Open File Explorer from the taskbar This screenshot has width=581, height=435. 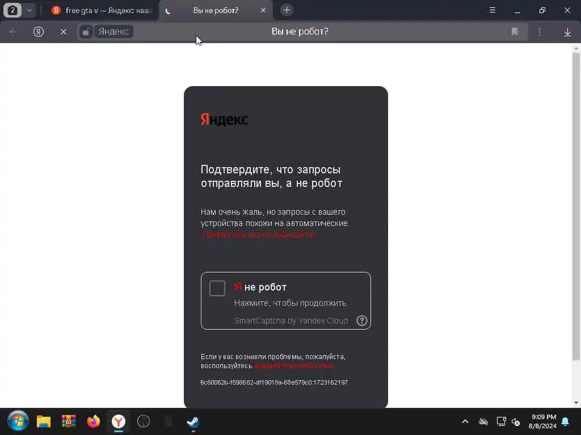coord(43,421)
